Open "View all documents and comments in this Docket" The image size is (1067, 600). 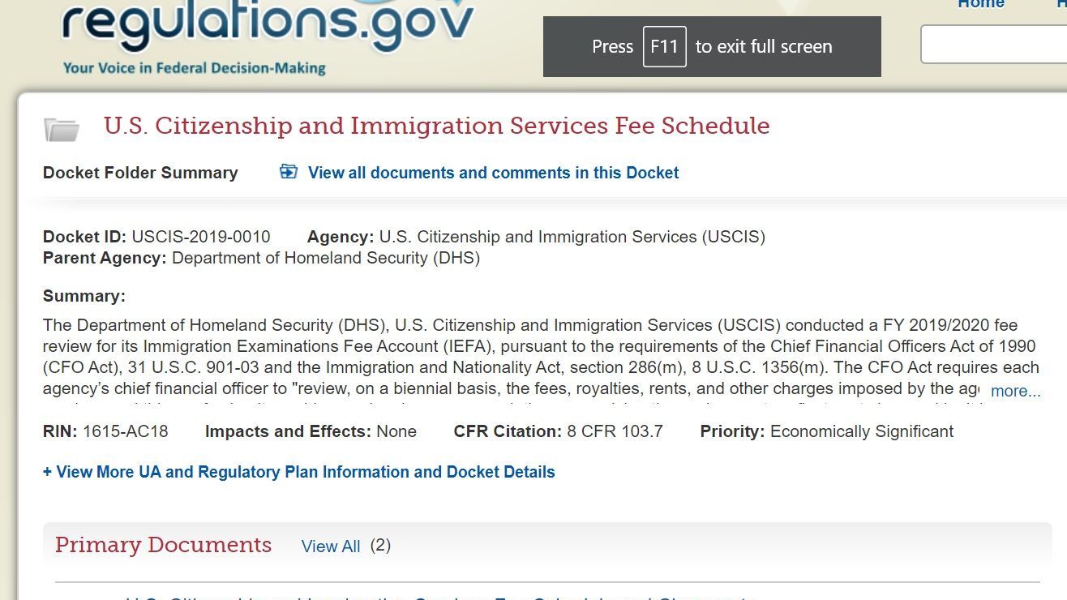[x=493, y=173]
